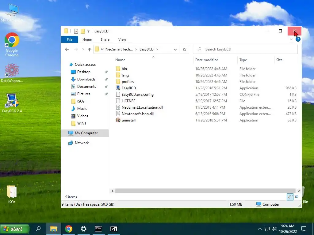Screen dimensions: 314x235
Task: Select Google Chrome desktop shortcut
Action: pos(12,45)
